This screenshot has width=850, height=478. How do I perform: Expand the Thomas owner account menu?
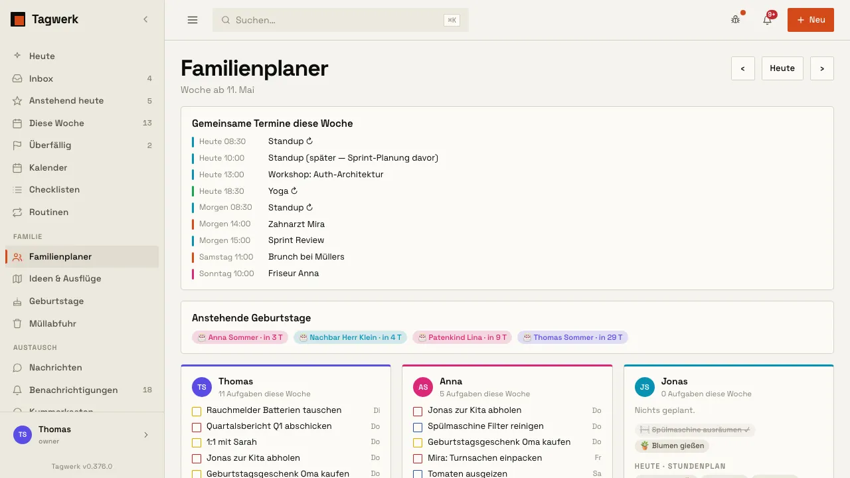[82, 435]
